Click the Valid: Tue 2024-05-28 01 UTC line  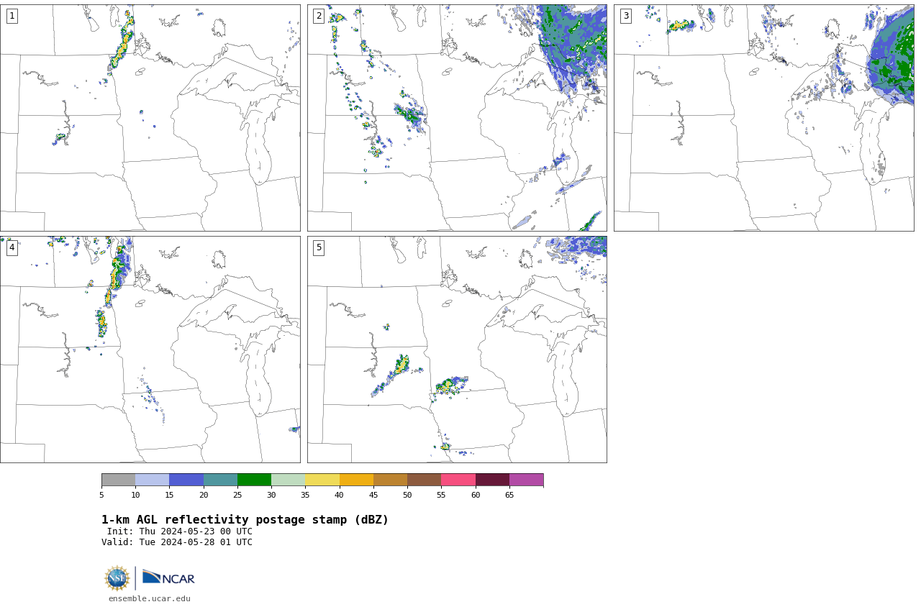click(177, 542)
